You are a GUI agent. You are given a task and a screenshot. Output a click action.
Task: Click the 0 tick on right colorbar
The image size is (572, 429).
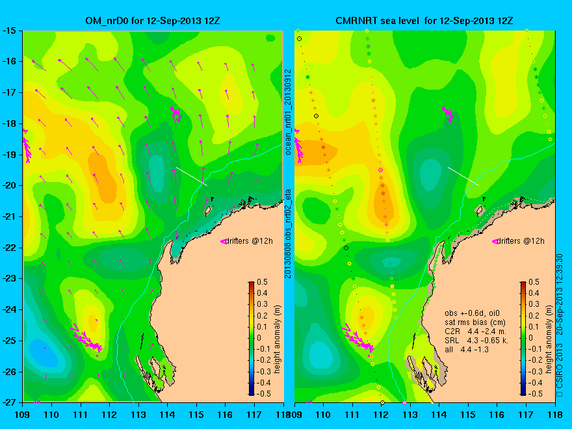[x=531, y=338]
